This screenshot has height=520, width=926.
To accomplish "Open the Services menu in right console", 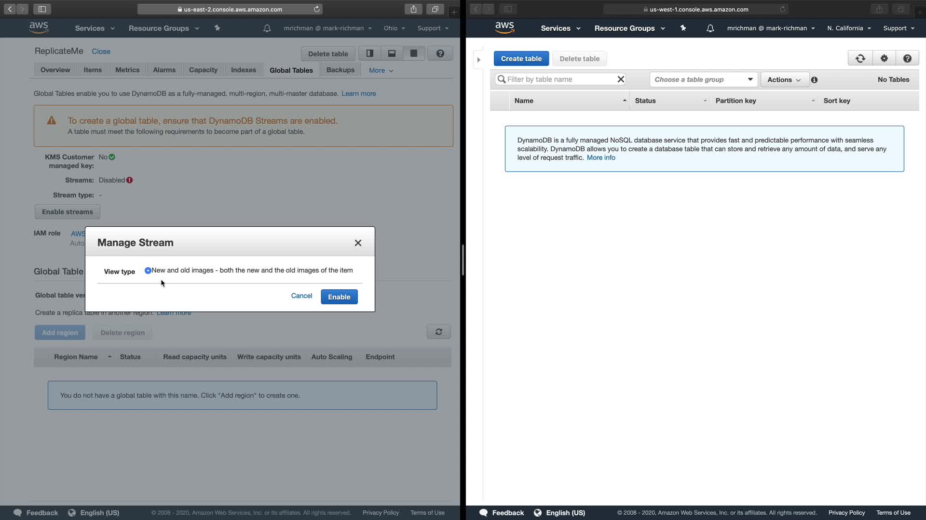I will [560, 28].
